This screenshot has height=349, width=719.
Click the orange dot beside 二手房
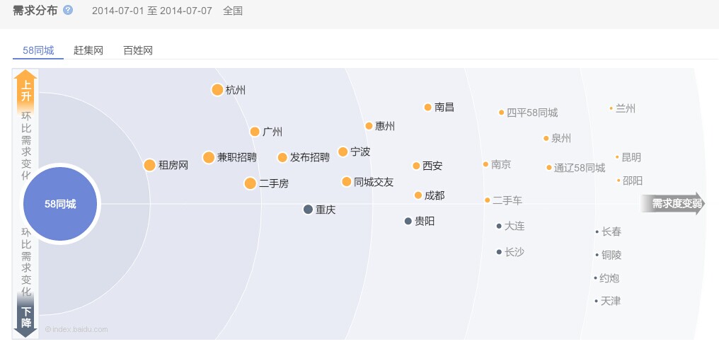click(250, 183)
